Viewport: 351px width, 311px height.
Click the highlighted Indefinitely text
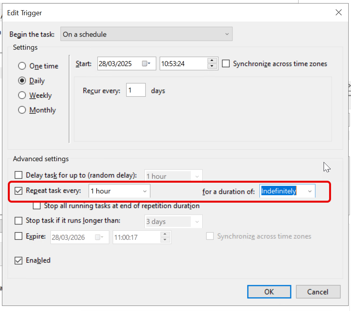tap(279, 191)
